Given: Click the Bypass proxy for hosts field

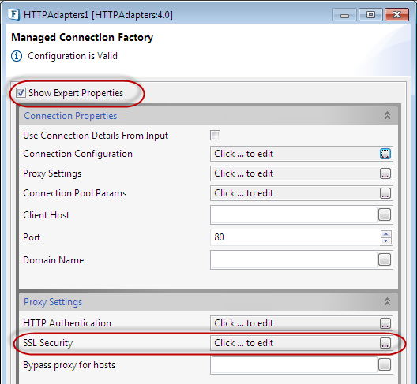Looking at the screenshot, I should coord(294,364).
